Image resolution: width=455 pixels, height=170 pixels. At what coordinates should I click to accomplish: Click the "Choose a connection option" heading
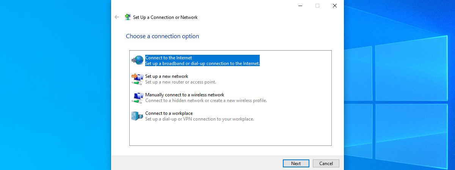click(162, 36)
